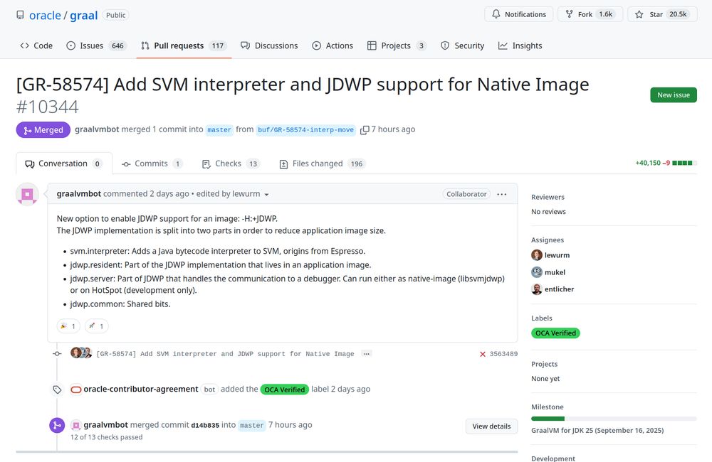Click the Development sidebar heading
712x462 pixels.
click(x=553, y=458)
